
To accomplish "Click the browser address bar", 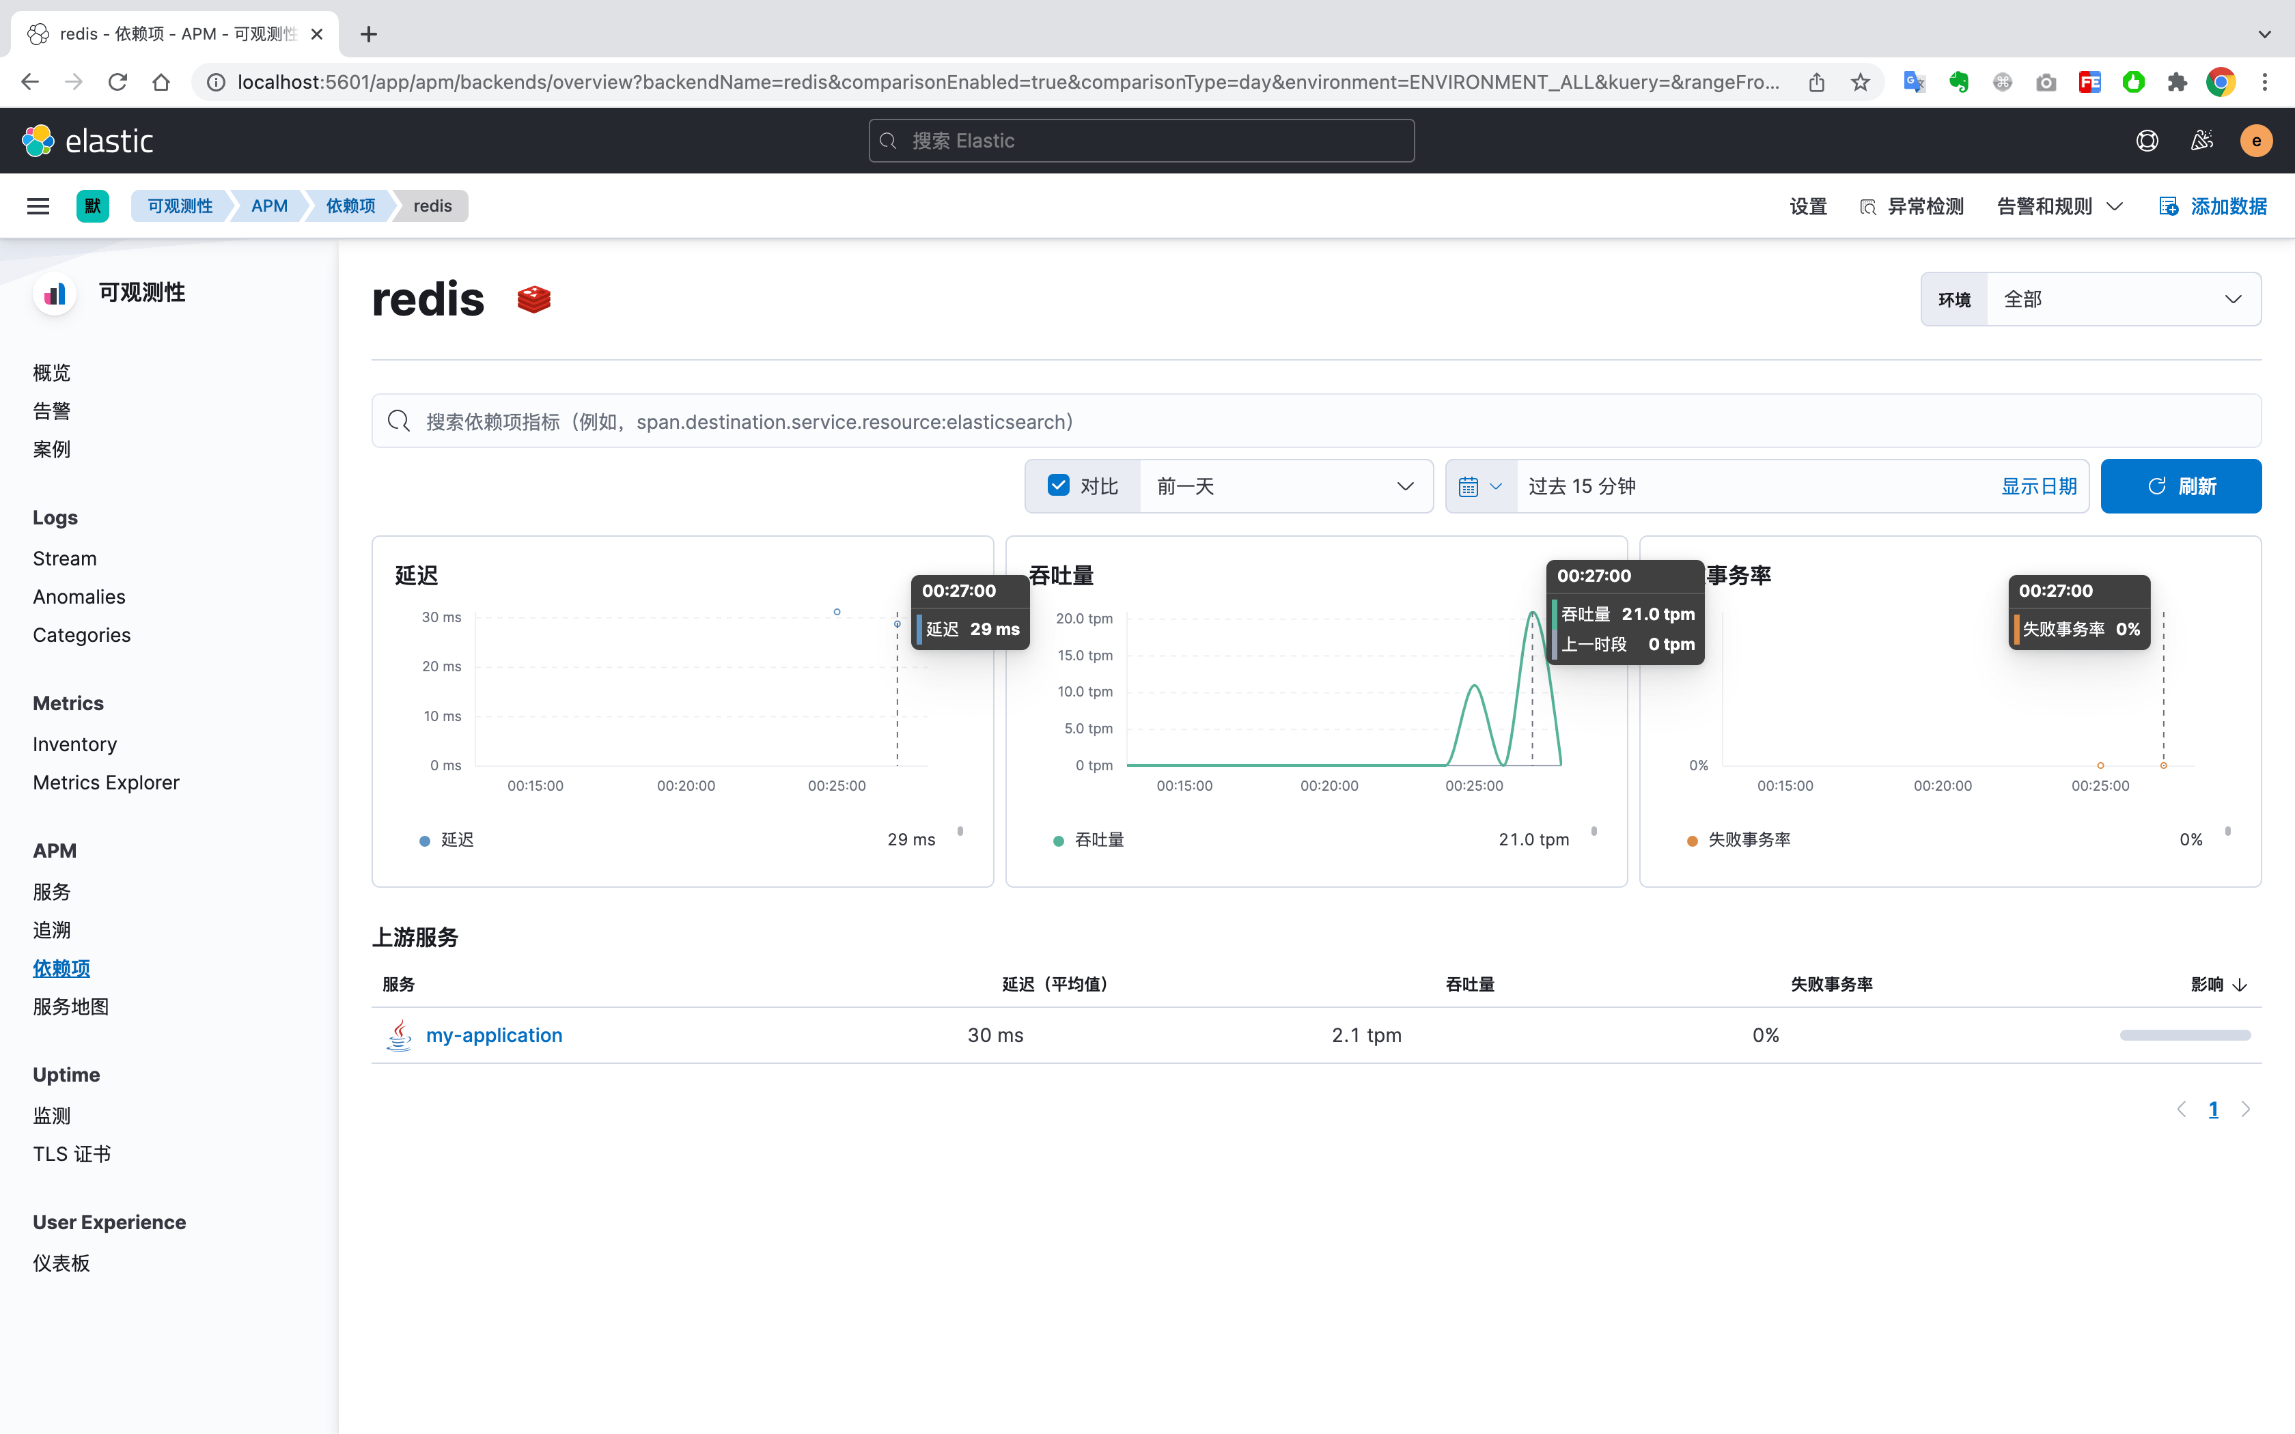I will tap(1008, 83).
